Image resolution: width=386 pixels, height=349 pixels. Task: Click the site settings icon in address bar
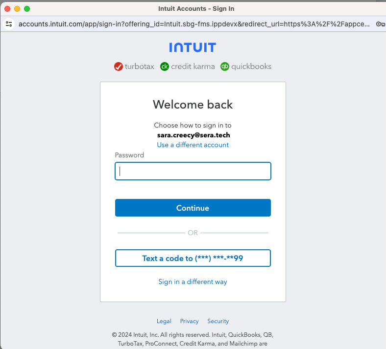click(x=9, y=24)
